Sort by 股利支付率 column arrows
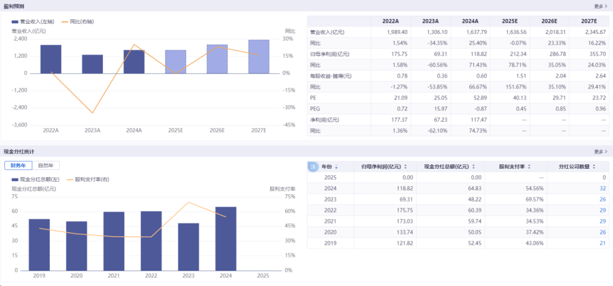Screen dimensions: 613x286 pyautogui.click(x=530, y=167)
